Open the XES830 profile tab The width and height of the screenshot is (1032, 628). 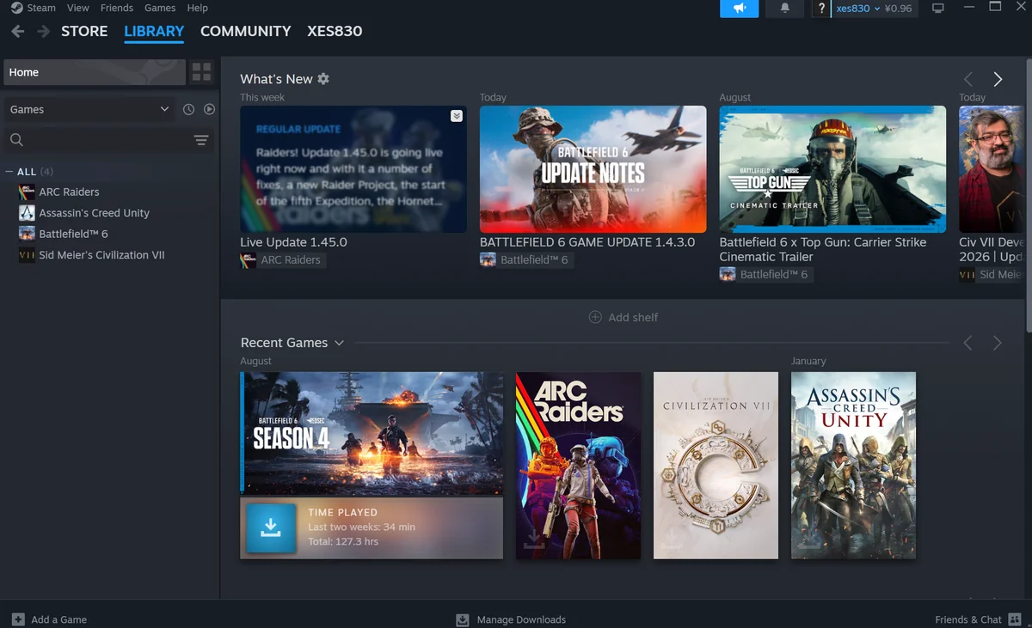(335, 31)
